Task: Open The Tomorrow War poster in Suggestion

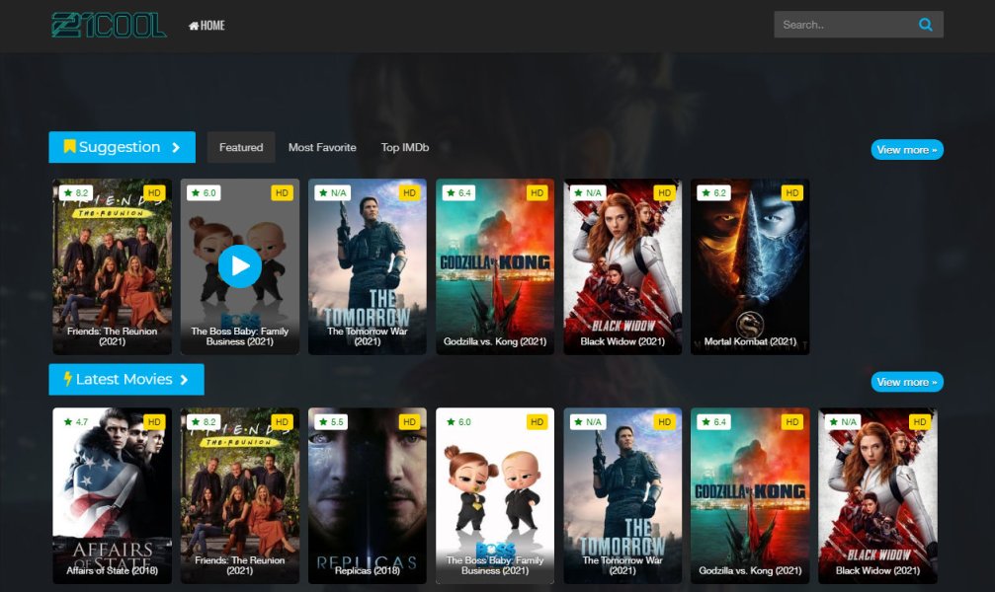Action: tap(368, 266)
